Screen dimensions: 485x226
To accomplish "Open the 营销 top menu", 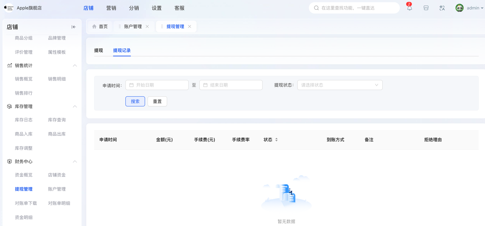I will 111,8.
